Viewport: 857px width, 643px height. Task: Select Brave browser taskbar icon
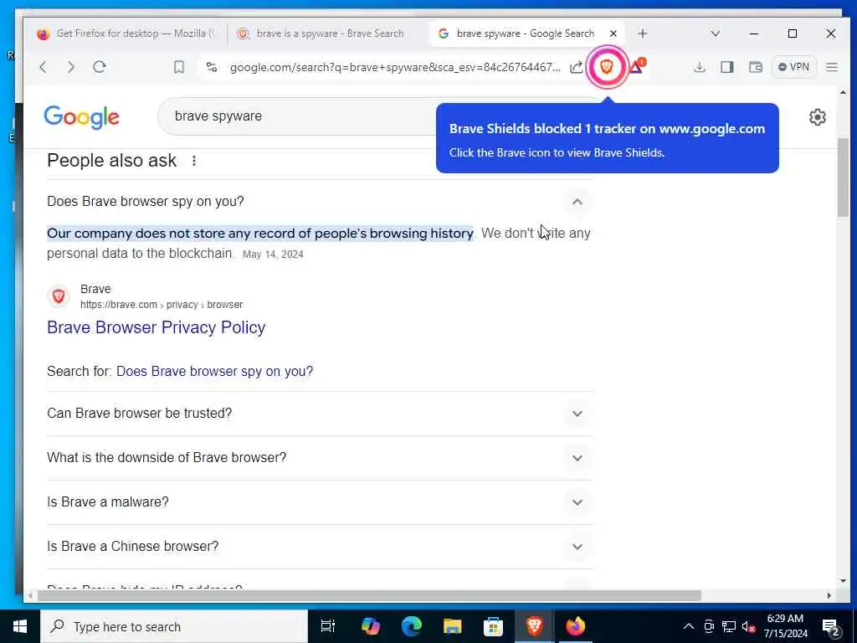click(535, 626)
